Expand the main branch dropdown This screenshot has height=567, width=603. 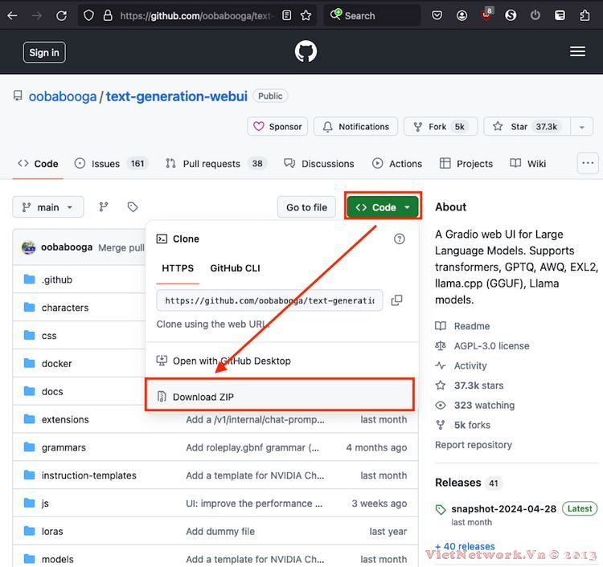pyautogui.click(x=48, y=207)
